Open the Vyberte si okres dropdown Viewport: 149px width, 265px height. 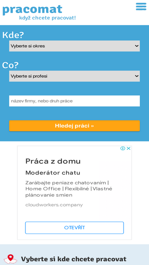coord(74,46)
